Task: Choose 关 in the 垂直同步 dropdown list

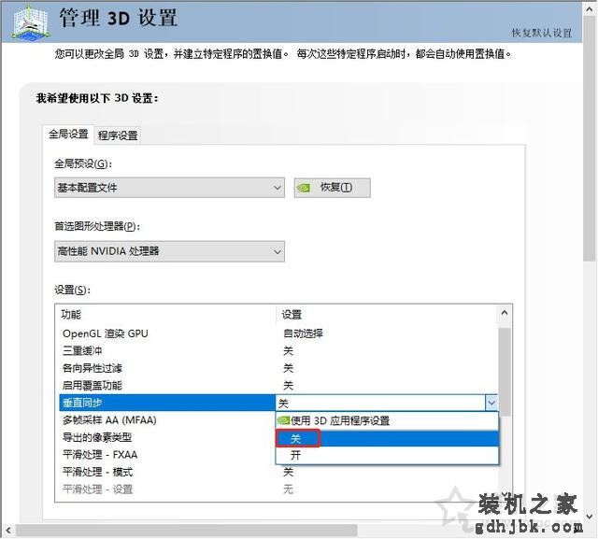Action: pyautogui.click(x=387, y=438)
